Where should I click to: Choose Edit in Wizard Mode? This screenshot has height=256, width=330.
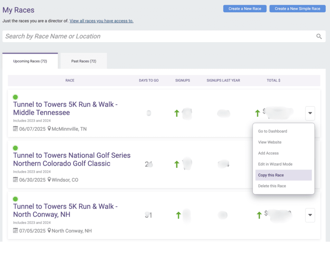284,164
